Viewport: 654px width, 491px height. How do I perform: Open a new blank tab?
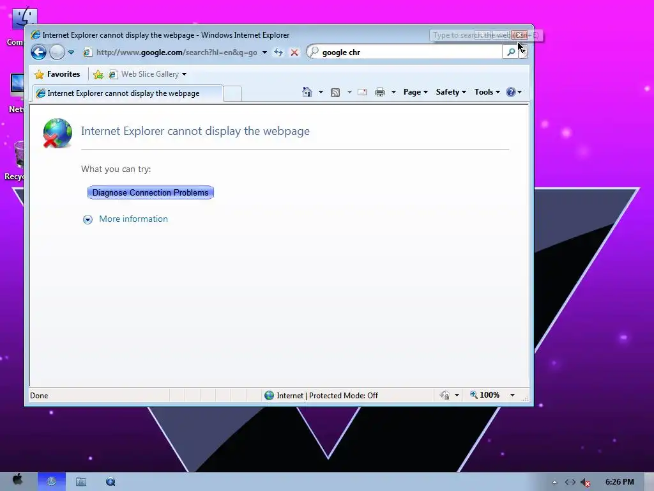232,93
